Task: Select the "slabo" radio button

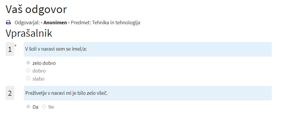Action: (x=28, y=78)
